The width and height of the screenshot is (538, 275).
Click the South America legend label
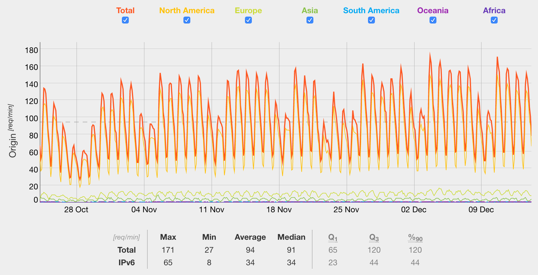point(371,11)
